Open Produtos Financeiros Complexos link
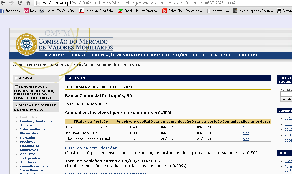Viewport: 292px width, 174px height. point(29,146)
